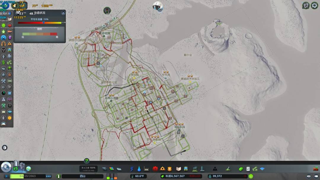Open the settings gear at top right
This screenshot has height=180, width=320.
click(x=314, y=6)
